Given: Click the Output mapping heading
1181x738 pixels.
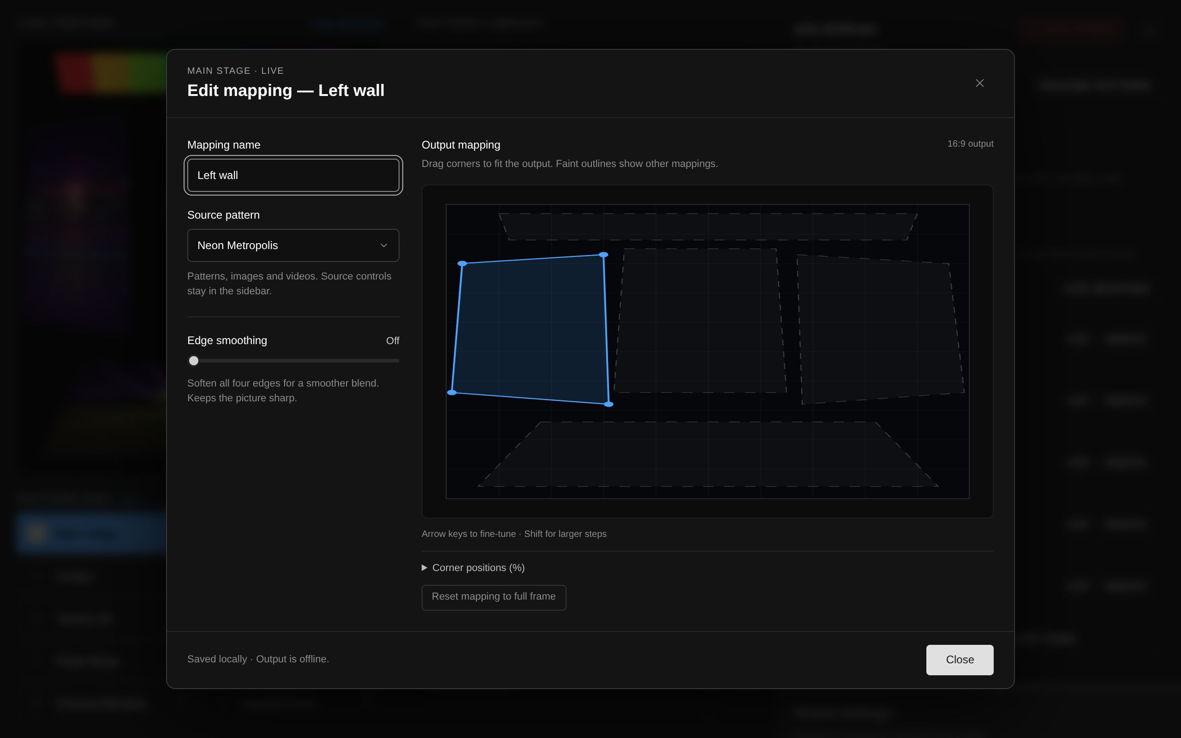Looking at the screenshot, I should click(461, 145).
